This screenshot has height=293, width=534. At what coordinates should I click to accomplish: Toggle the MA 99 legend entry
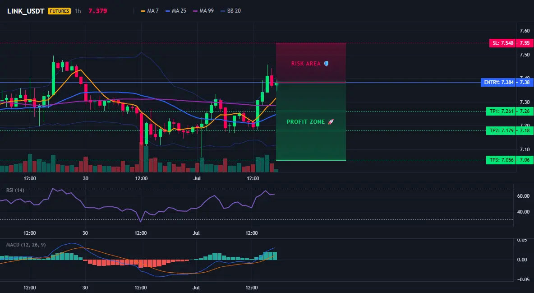tap(203, 11)
